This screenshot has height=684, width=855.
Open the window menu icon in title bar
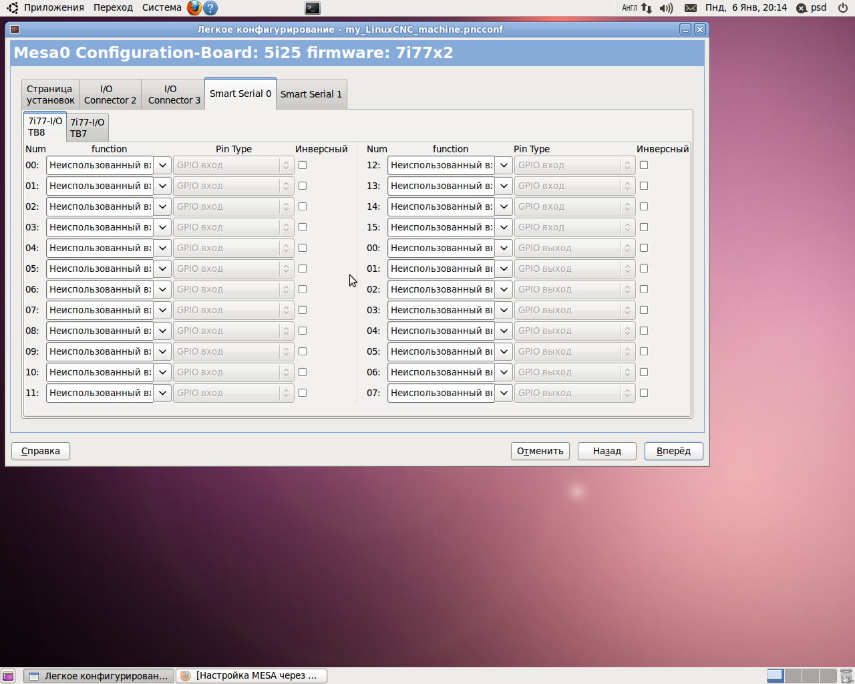coord(15,29)
